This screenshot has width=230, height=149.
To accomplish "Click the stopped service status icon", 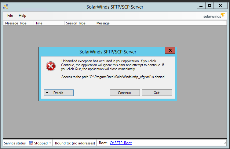I will (31, 143).
